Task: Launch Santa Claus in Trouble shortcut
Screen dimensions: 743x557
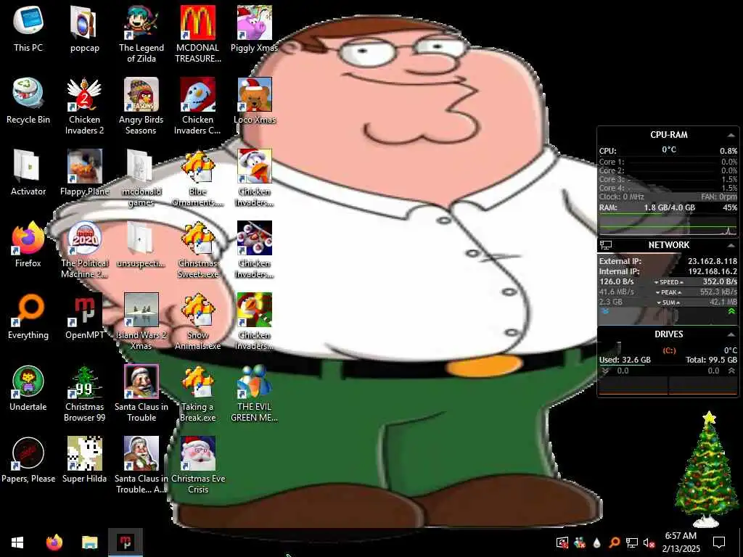Action: [141, 394]
